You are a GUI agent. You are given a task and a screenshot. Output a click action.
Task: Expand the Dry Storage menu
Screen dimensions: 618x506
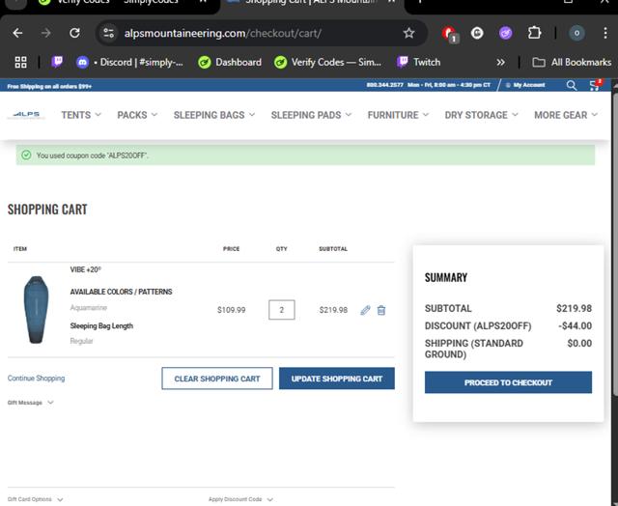pyautogui.click(x=481, y=115)
